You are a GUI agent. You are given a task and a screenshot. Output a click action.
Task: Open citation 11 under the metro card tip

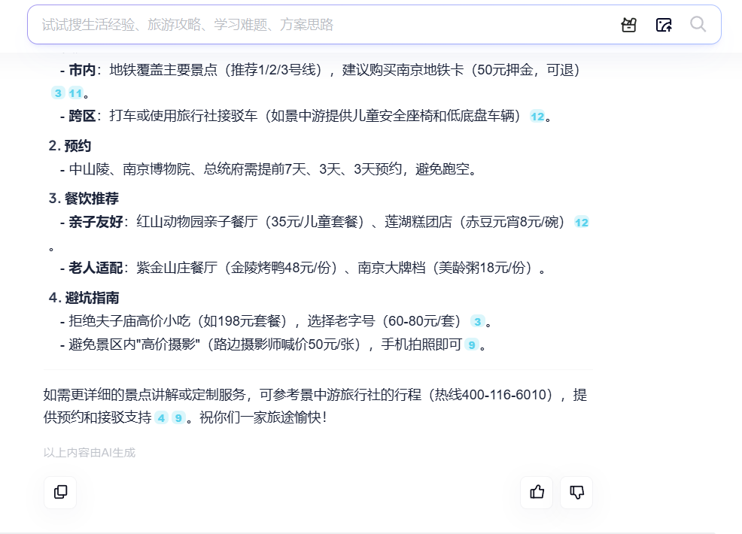(x=75, y=93)
